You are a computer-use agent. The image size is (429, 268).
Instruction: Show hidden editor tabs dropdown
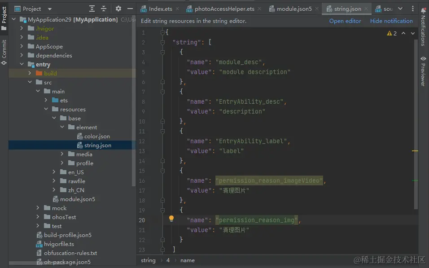[x=400, y=9]
